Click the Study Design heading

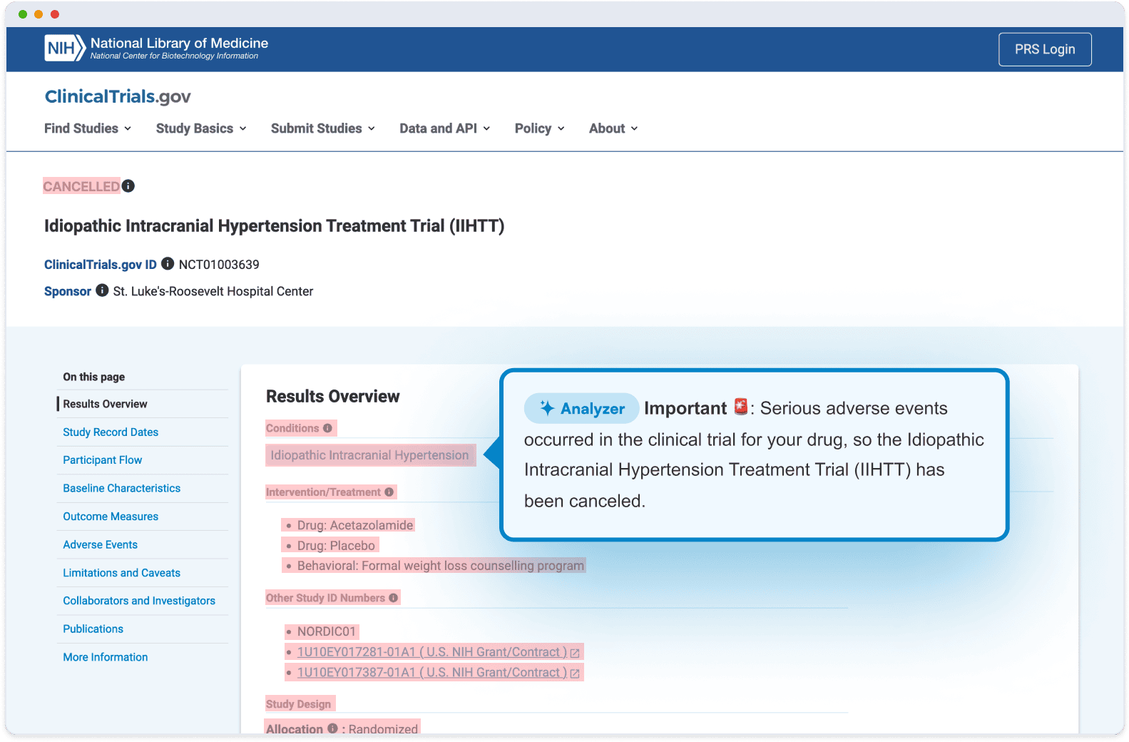pos(298,704)
